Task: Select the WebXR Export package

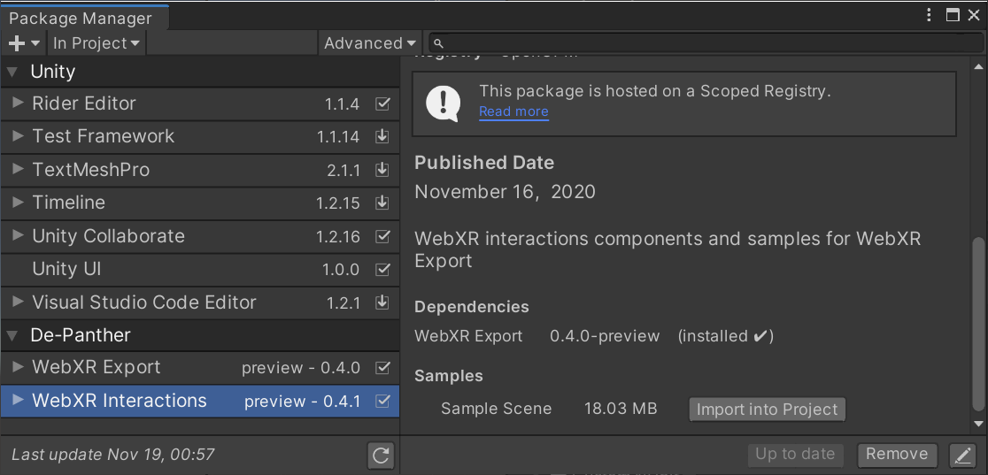Action: [x=200, y=367]
